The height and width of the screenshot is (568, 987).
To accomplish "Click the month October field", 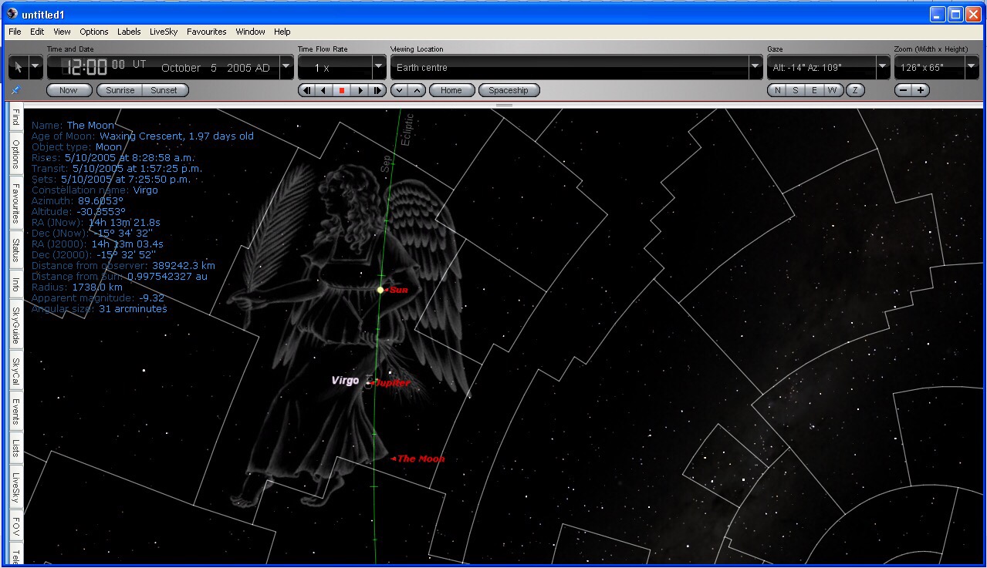I will tap(181, 68).
